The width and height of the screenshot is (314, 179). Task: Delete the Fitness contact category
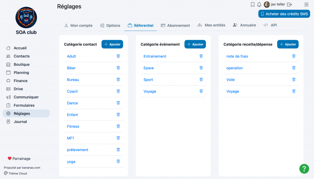[x=118, y=126]
